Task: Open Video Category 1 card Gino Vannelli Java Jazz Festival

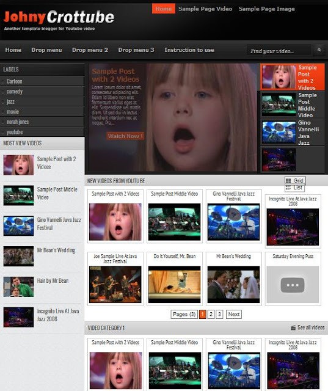Action: [234, 364]
